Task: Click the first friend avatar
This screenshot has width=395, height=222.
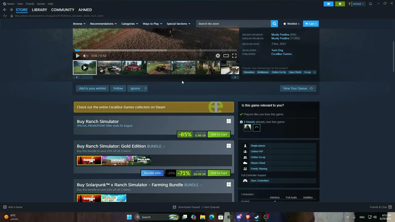Action: pos(247,128)
